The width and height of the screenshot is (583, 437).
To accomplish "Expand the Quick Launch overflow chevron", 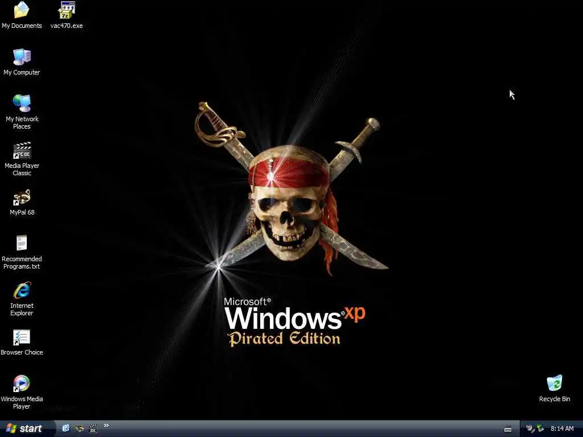I will tap(106, 426).
